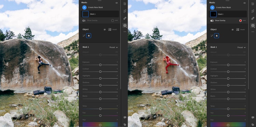This screenshot has height=127, width=256.
Task: Open keyword tag icon at the bottom, red-overlay side
Action: coord(253,125)
